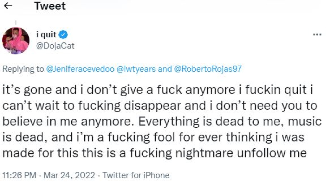Click the Mar 24, 2022 date

point(69,175)
